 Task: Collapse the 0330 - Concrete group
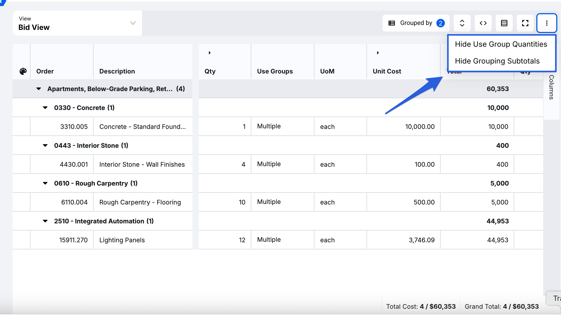(x=45, y=108)
